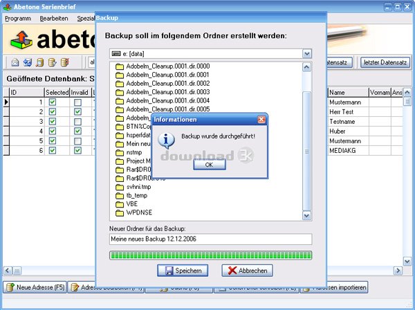
Task: Click the database filter funnel toolbar icon
Action: coord(53,62)
